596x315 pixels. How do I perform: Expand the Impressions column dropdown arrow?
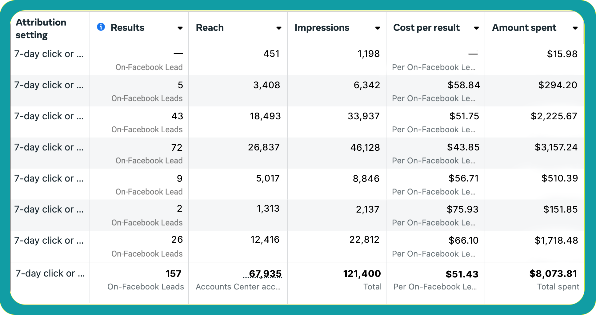tap(378, 28)
